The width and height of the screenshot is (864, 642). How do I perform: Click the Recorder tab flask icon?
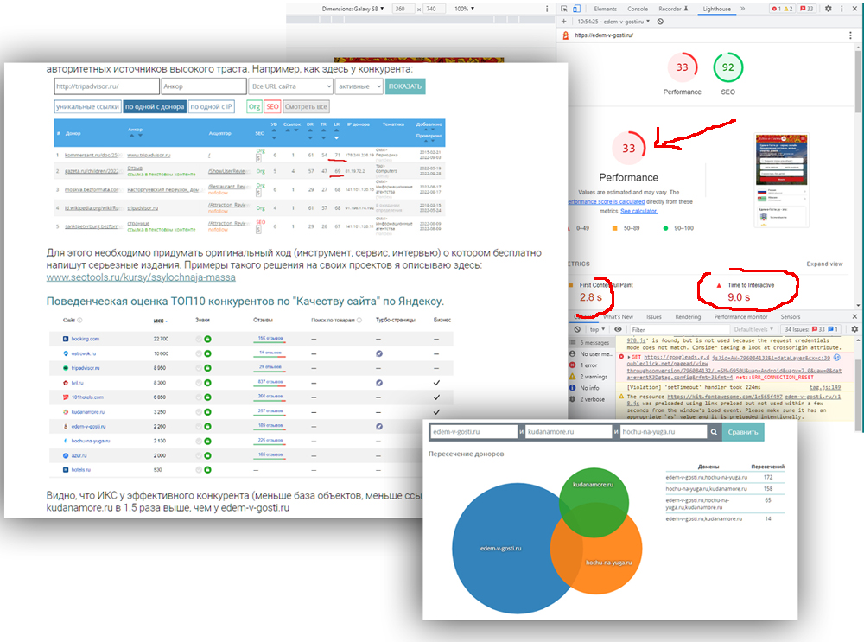[x=686, y=9]
